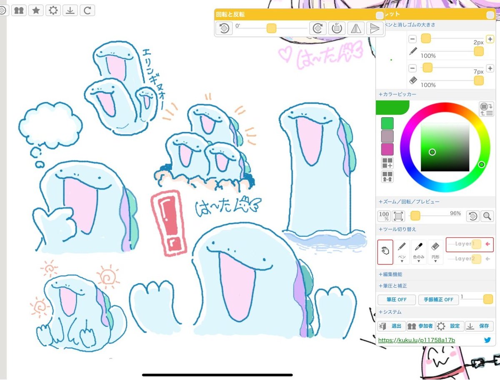Viewport: 500px width, 380px height.
Task: Rotate canvas clockwise in rotation panel
Action: click(x=317, y=28)
